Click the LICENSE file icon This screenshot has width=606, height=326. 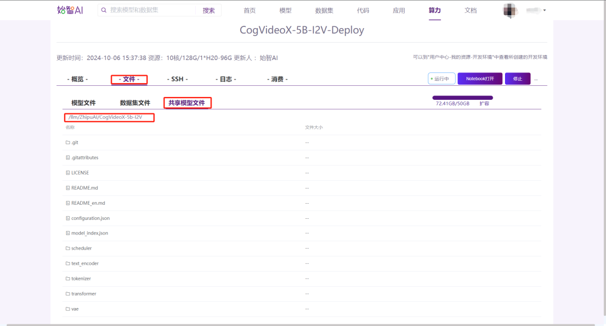pyautogui.click(x=68, y=173)
